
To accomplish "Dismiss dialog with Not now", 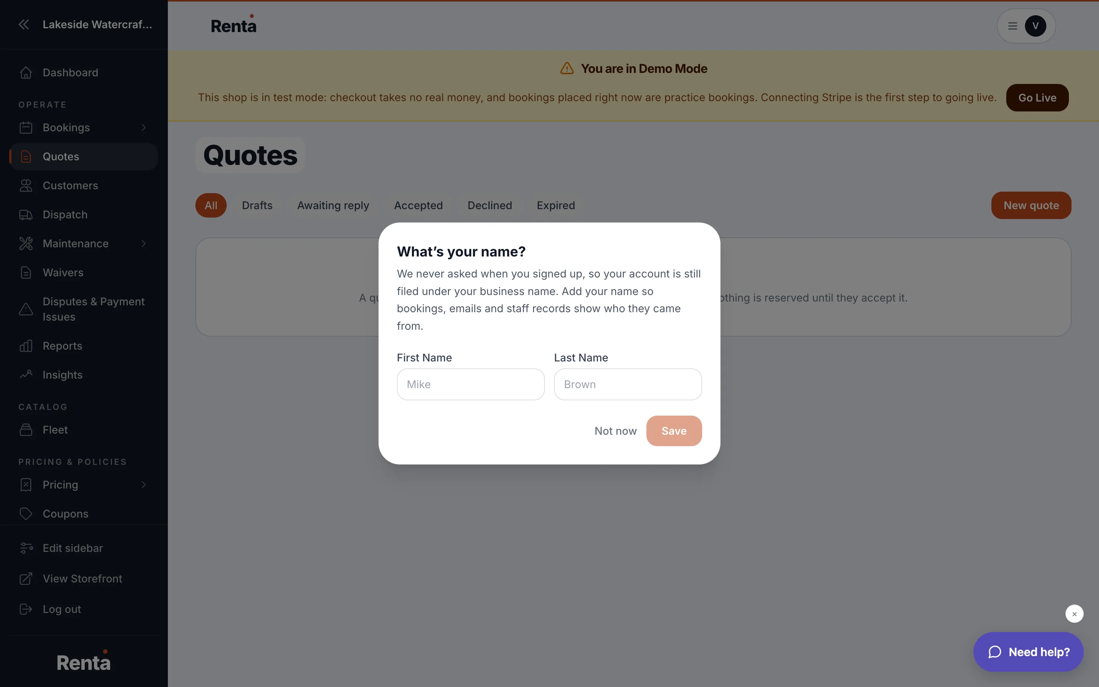I will coord(616,431).
